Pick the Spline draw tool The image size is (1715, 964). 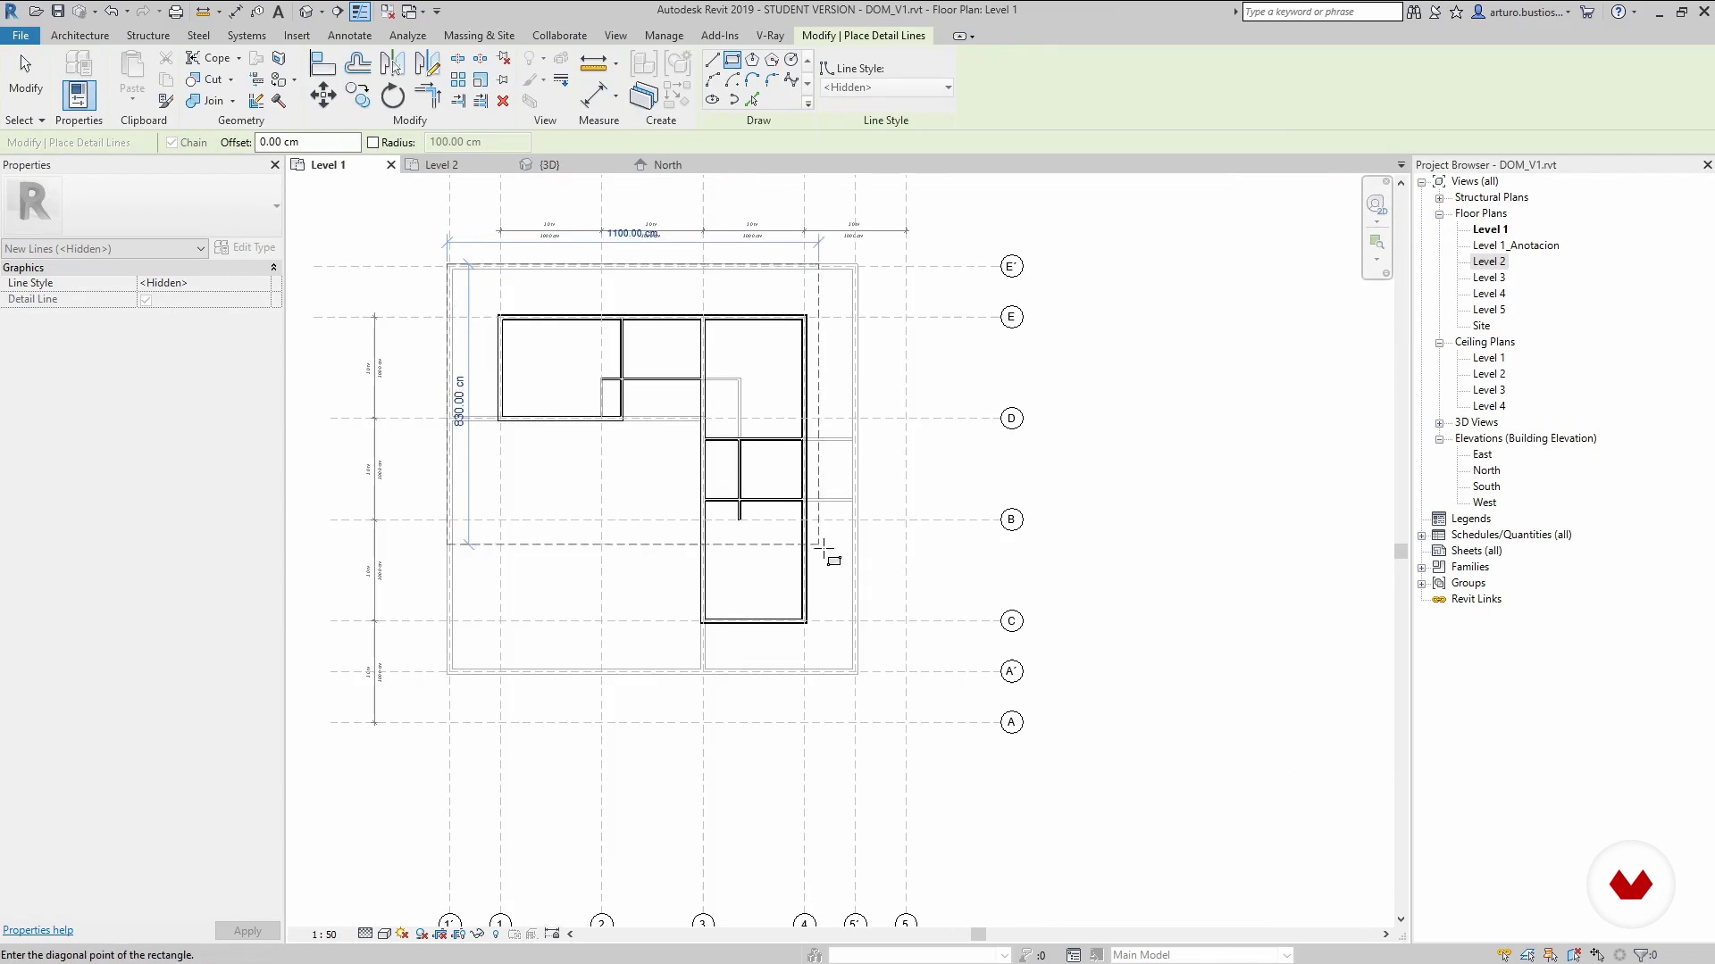click(791, 79)
